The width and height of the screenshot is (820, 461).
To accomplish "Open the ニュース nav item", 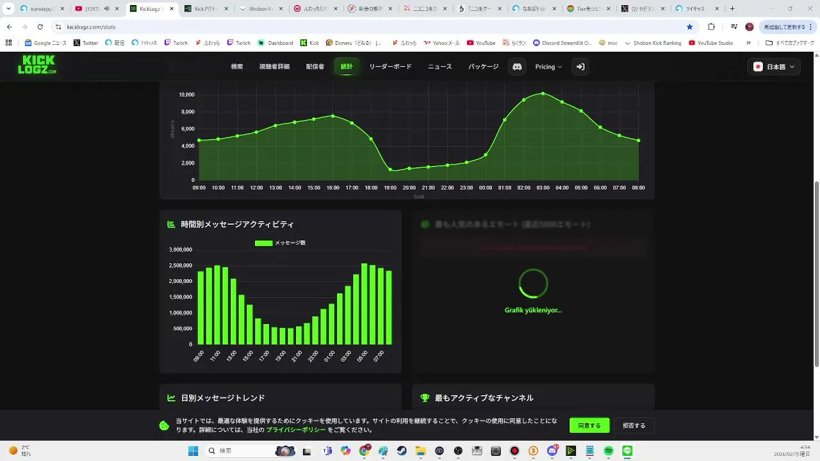I will pos(439,67).
